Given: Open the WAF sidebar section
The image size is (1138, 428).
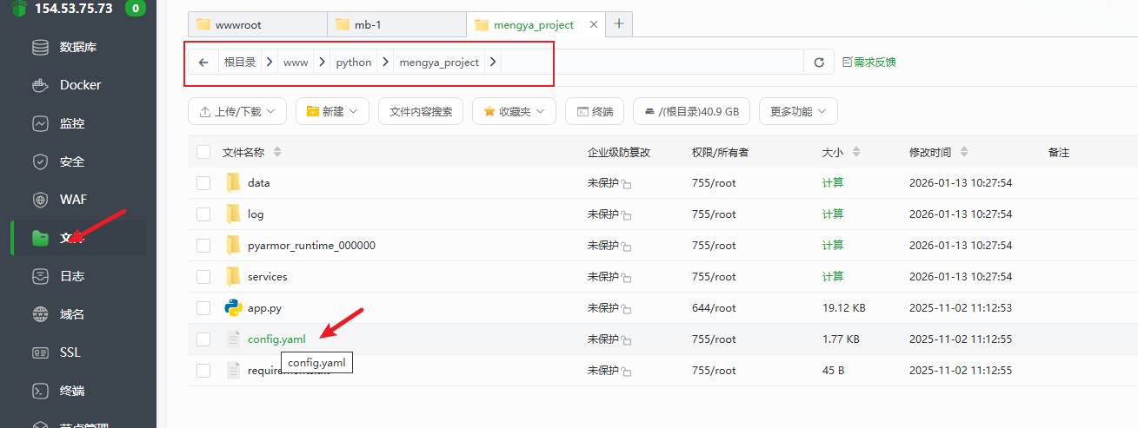Looking at the screenshot, I should [73, 200].
